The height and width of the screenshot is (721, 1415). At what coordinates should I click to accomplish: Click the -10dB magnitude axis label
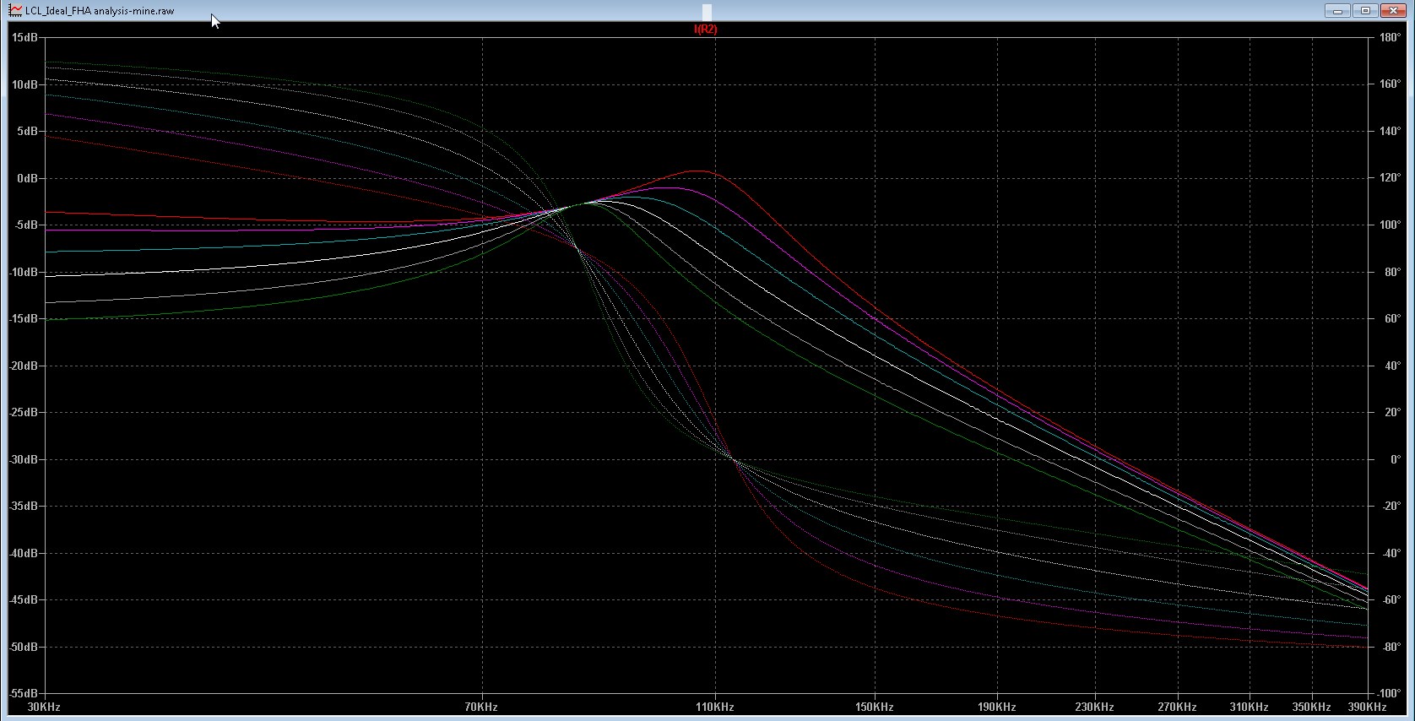pos(24,272)
